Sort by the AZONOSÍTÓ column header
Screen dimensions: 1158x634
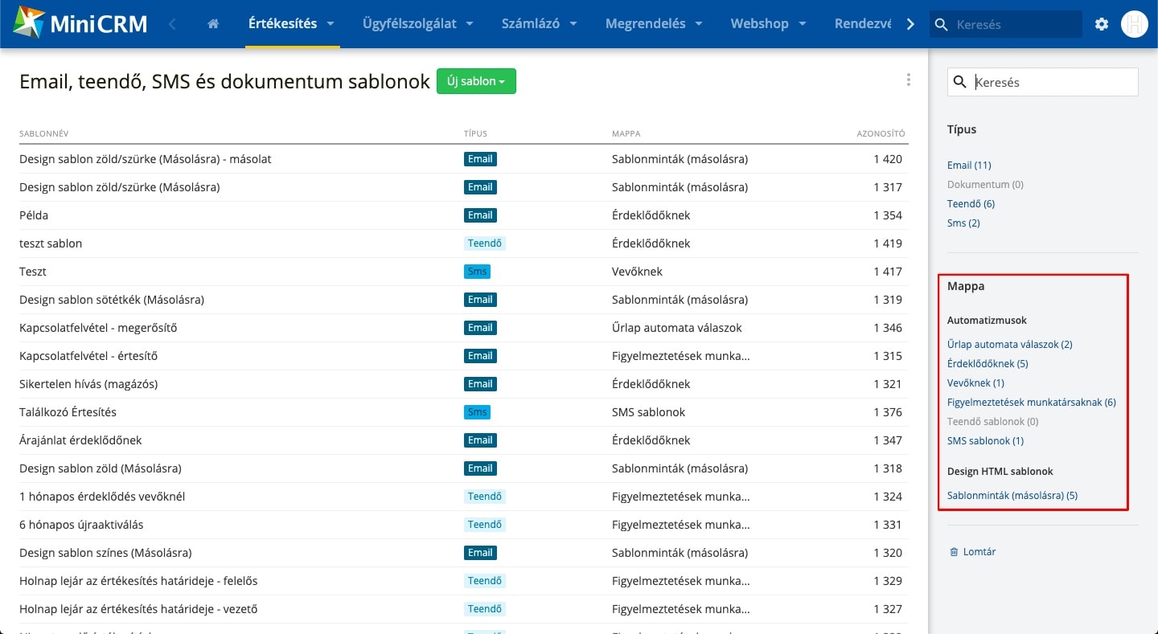[x=881, y=133]
